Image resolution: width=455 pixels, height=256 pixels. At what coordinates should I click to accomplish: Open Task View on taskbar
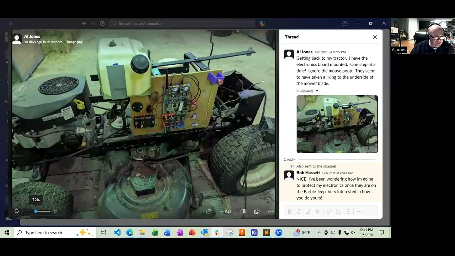[103, 233]
